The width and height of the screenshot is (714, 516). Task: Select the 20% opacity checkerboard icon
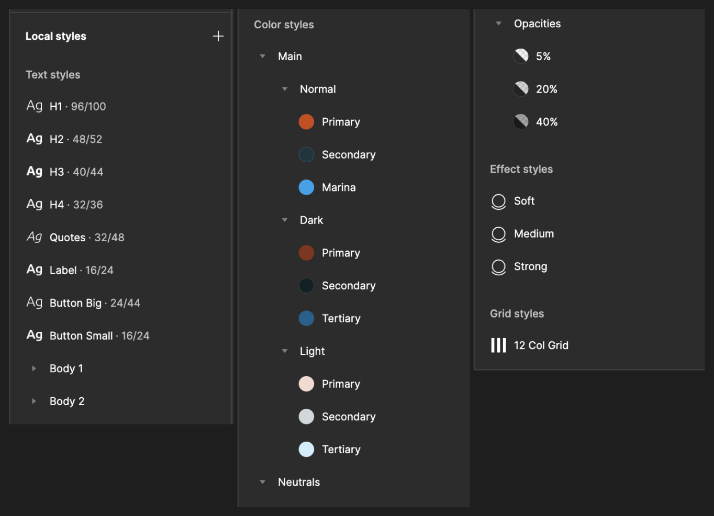coord(521,89)
